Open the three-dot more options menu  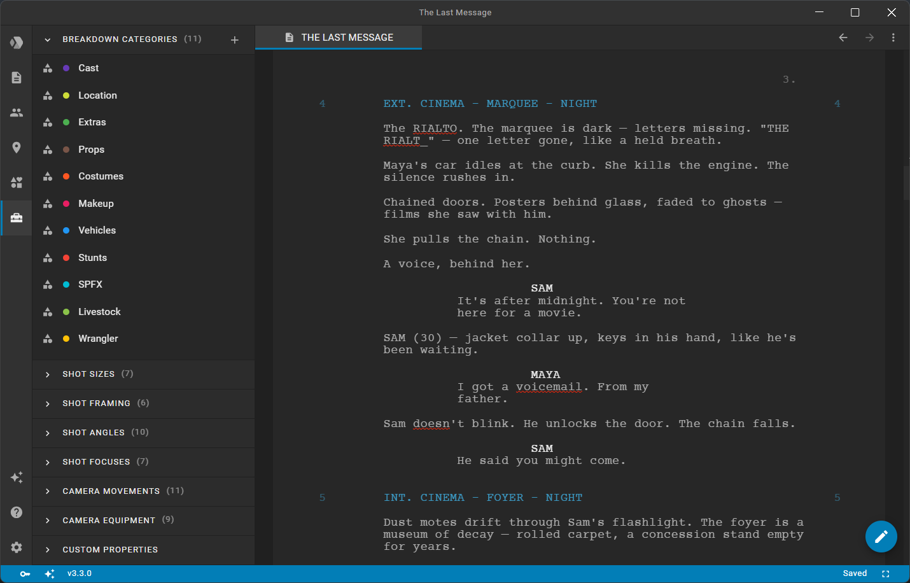(x=893, y=38)
